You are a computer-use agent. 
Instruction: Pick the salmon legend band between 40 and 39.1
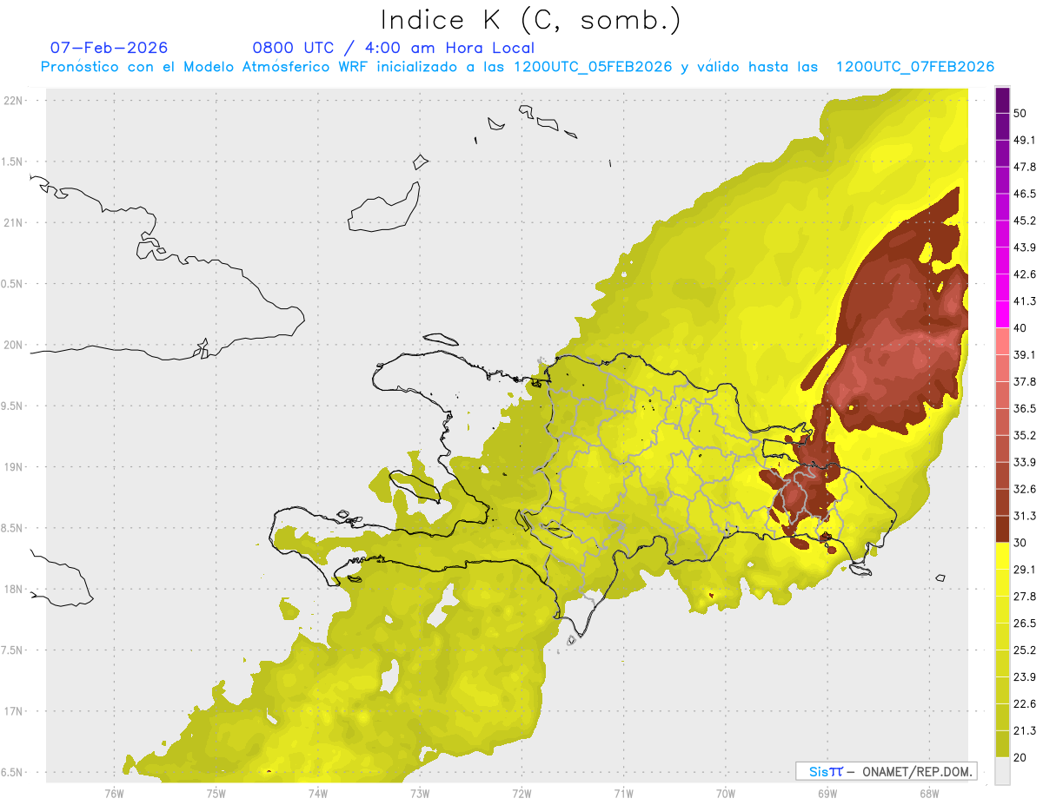1002,341
